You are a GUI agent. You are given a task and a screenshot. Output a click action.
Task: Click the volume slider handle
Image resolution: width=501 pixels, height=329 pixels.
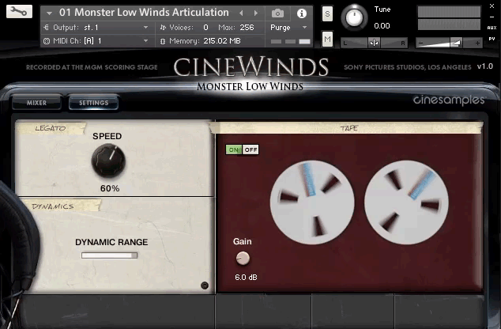coord(456,43)
